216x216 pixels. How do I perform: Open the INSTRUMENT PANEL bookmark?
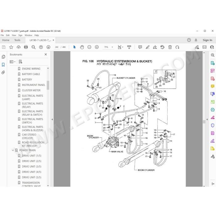point(33,85)
